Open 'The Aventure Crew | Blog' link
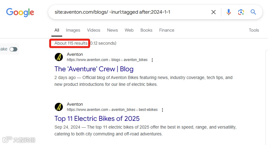 click(x=94, y=69)
